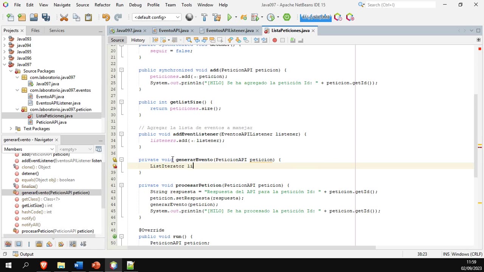Screen dimensions: 484x272
Task: Switch to the EventosAPIListener.java tab
Action: click(x=230, y=31)
